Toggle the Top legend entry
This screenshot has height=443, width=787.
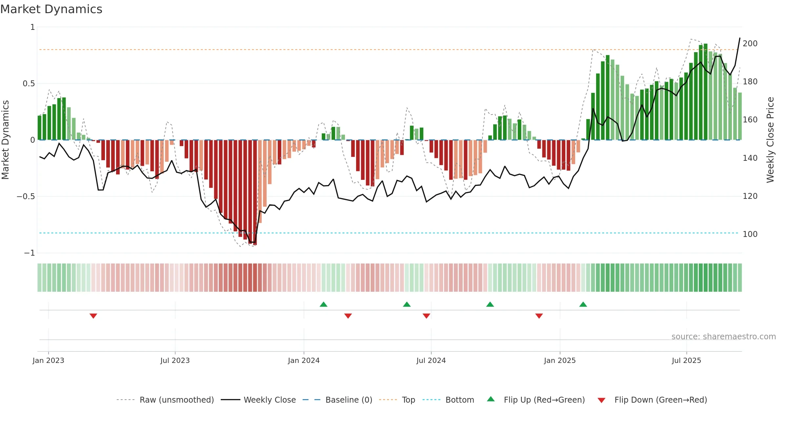(397, 400)
